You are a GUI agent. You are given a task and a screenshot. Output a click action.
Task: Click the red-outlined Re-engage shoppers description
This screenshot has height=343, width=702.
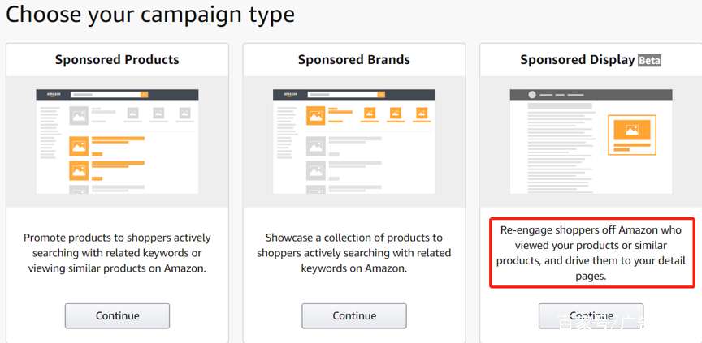click(x=591, y=252)
